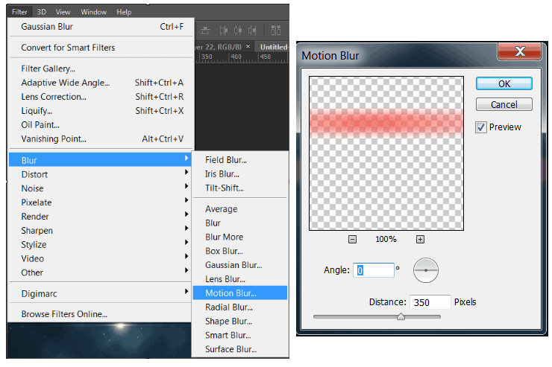Open the Lens Blur filter
Screen dimensions: 552x367
(x=240, y=279)
